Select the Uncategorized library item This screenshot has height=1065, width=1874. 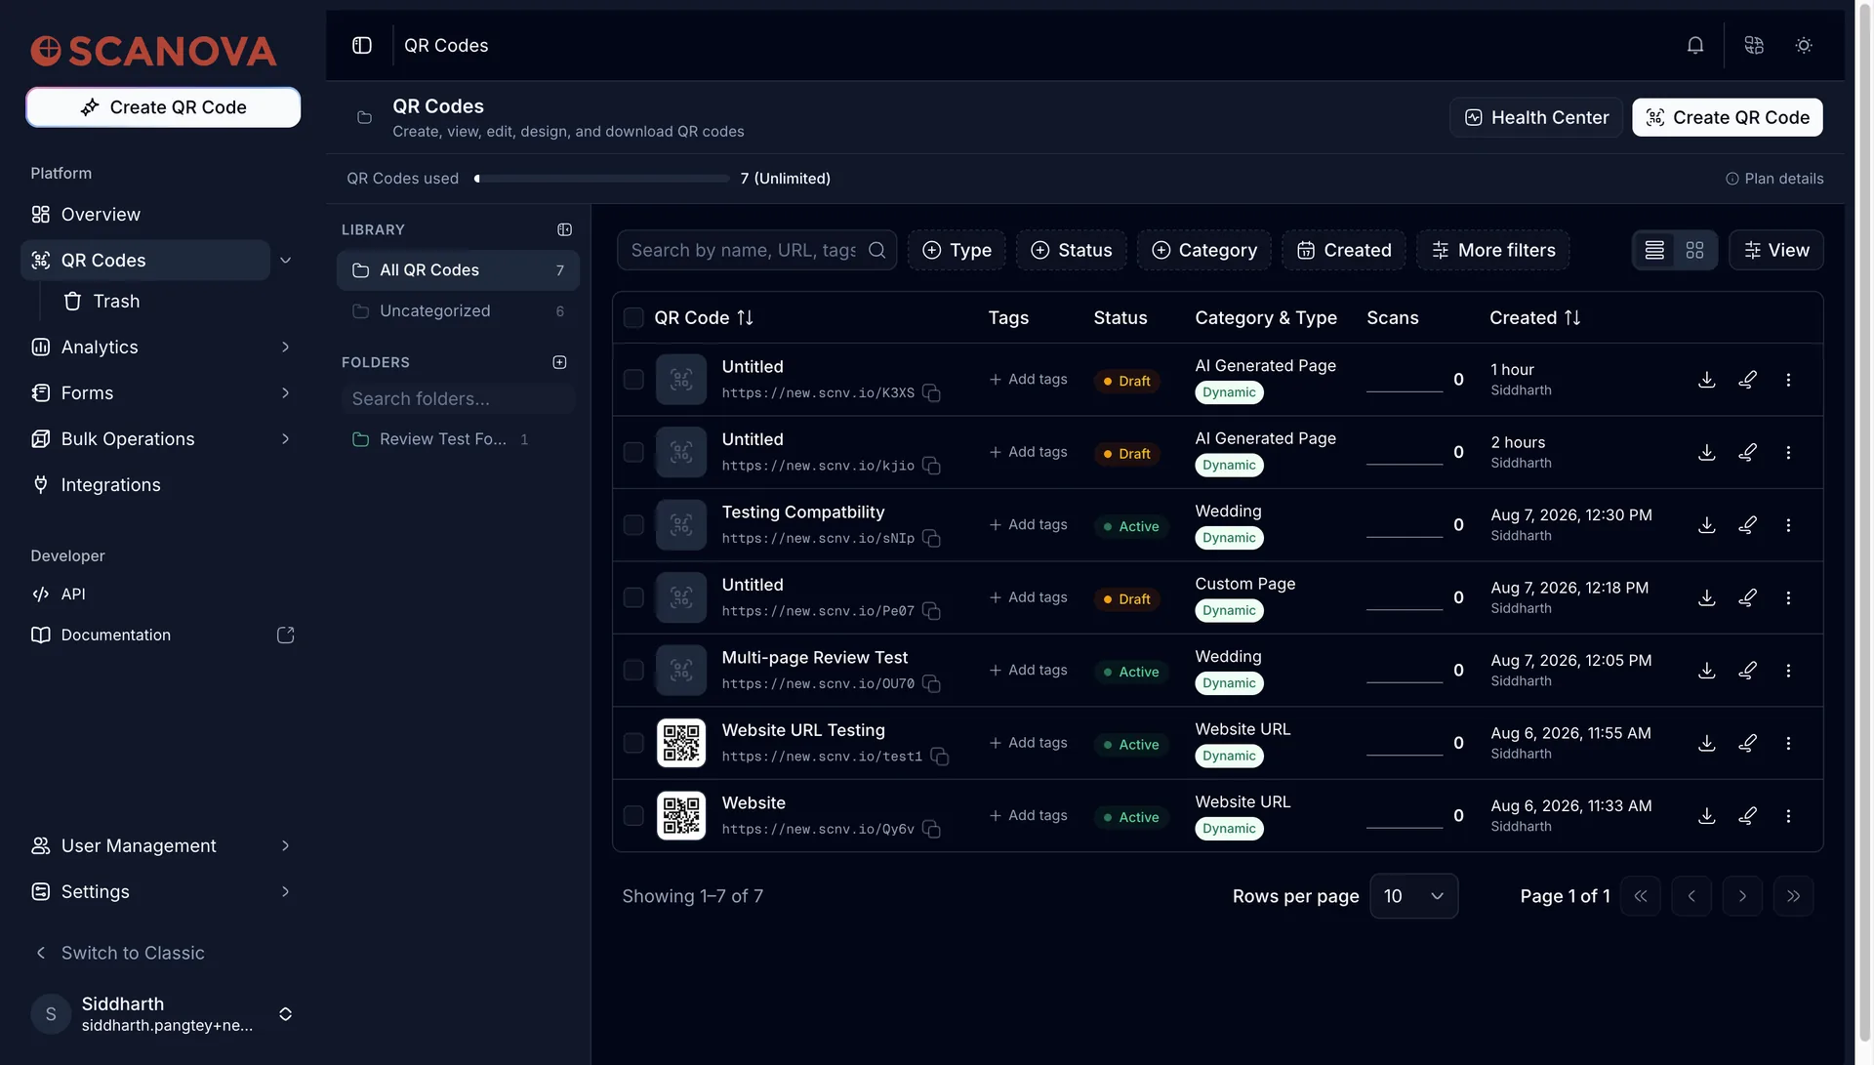[458, 311]
